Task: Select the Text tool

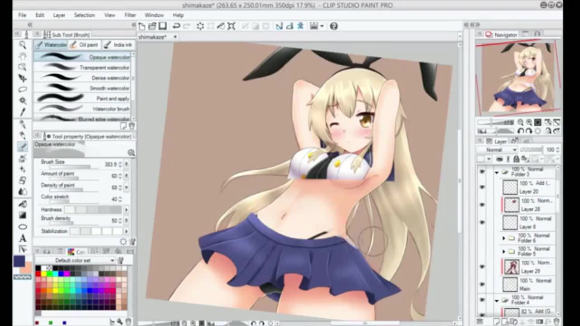Action: 22,238
